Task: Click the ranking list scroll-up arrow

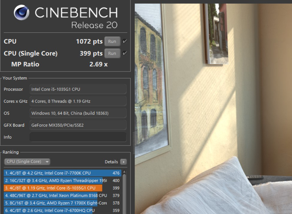Action: 124,172
